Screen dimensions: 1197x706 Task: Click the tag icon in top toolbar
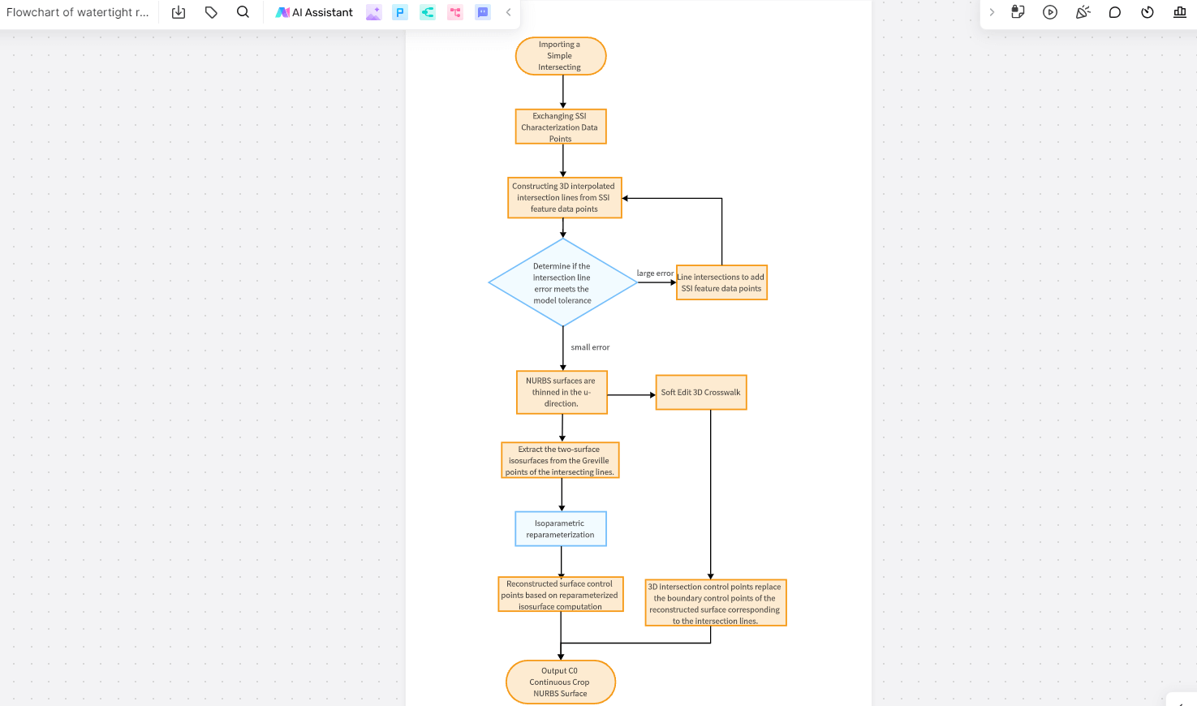tap(211, 12)
